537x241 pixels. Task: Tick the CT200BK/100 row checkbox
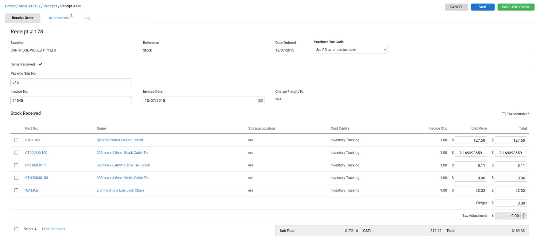[16, 153]
